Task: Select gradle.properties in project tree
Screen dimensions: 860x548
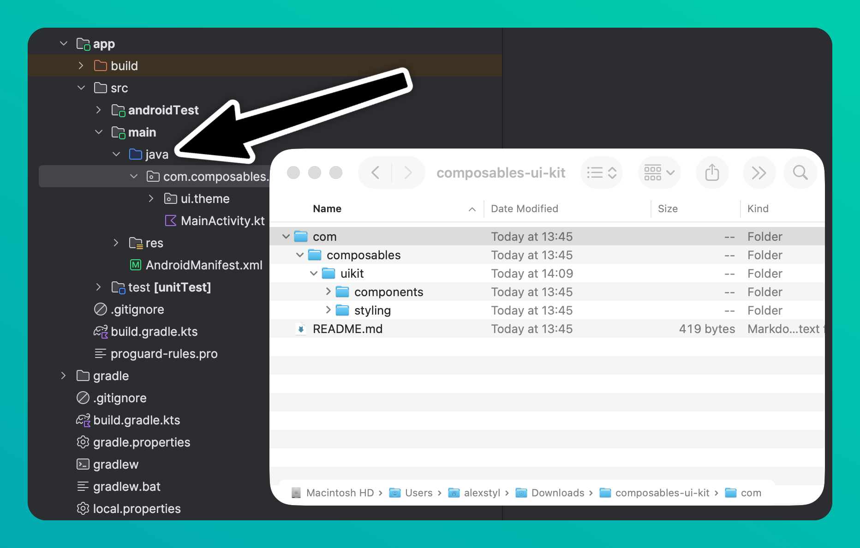Action: pyautogui.click(x=141, y=442)
